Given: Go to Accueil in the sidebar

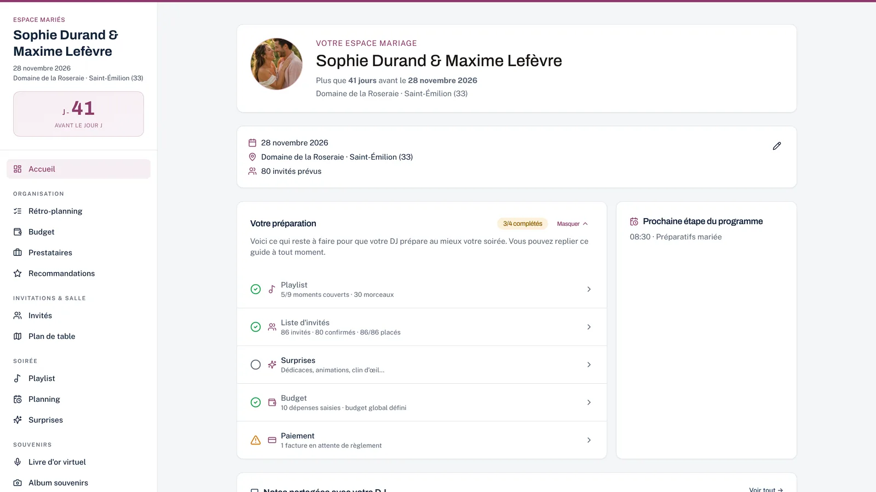Looking at the screenshot, I should coord(78,169).
